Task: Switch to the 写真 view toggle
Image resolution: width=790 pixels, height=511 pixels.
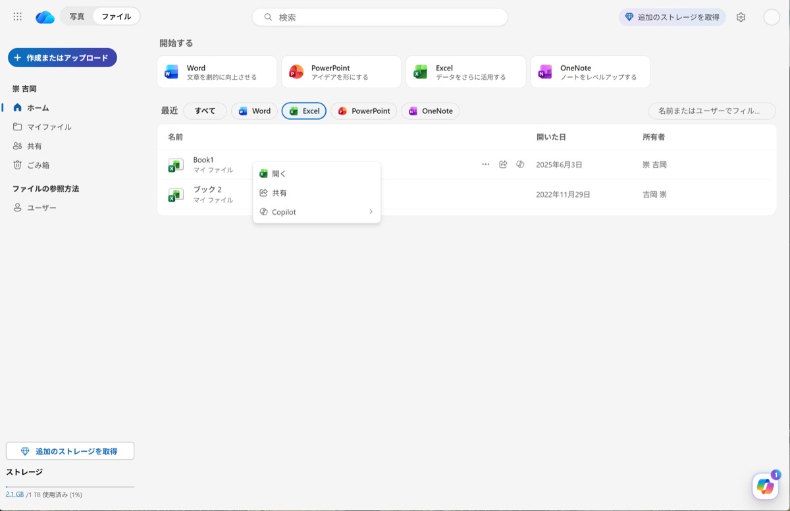Action: click(77, 16)
